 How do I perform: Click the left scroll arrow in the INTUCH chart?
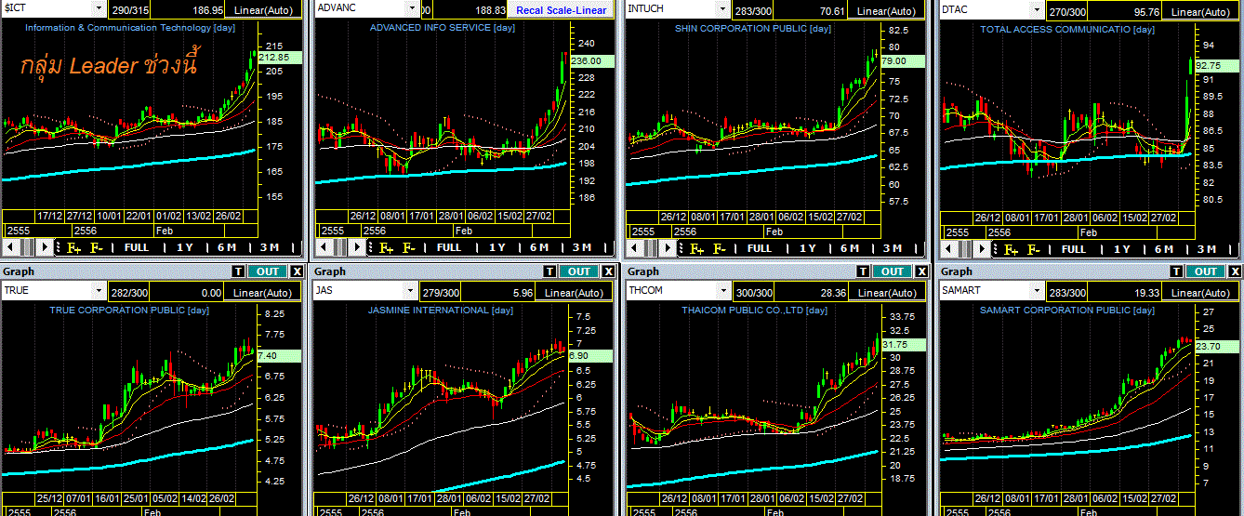click(x=634, y=248)
